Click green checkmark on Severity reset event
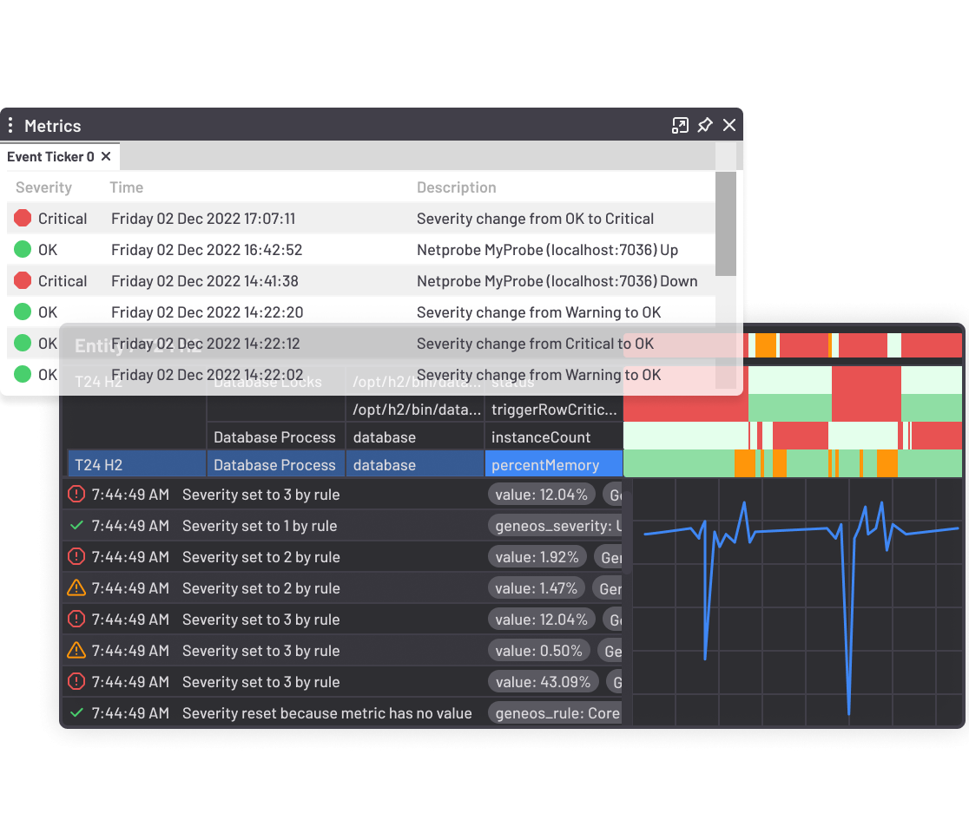969x833 pixels. [76, 713]
